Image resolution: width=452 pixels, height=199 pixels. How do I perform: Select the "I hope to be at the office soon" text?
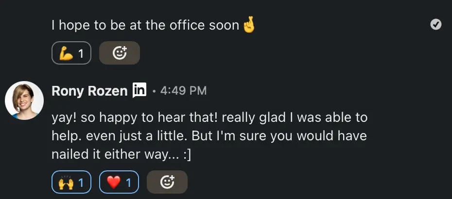click(x=146, y=25)
